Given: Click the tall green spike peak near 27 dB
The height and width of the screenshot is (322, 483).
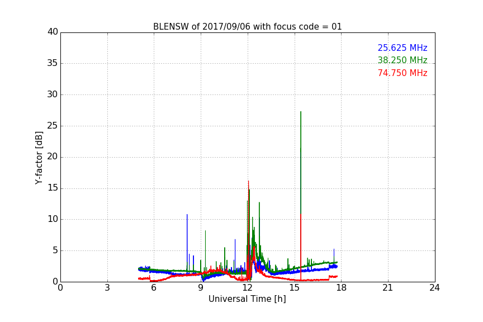Looking at the screenshot, I should point(301,112).
